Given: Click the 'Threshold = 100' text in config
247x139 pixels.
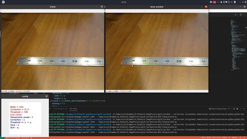Looking at the screenshot, I should (x=19, y=112).
